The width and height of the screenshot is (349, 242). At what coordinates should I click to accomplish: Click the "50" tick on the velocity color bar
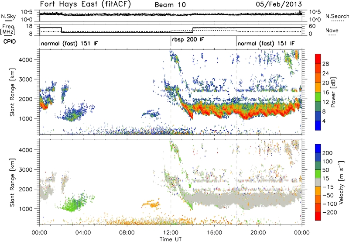tap(325, 170)
